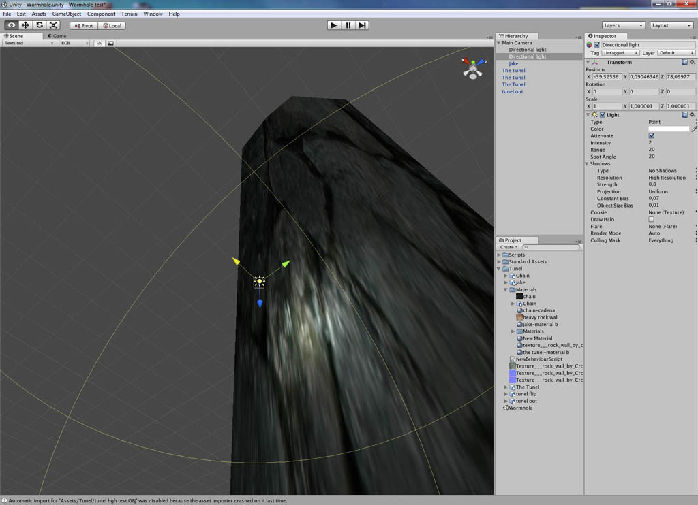This screenshot has height=505, width=698.
Task: Uncheck the Attenuate option
Action: pos(652,135)
